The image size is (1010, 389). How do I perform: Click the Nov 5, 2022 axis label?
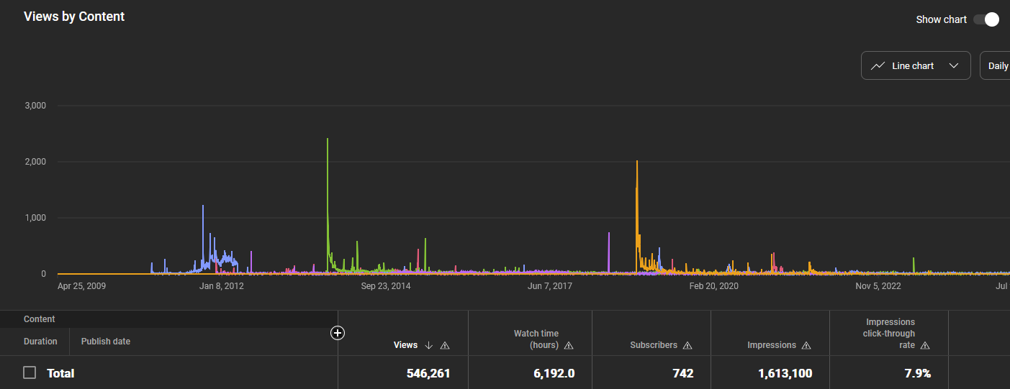pos(878,286)
